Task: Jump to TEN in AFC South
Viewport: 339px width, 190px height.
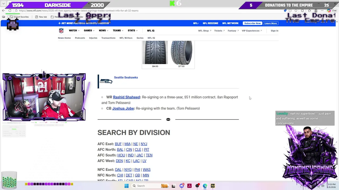Action: (149, 155)
